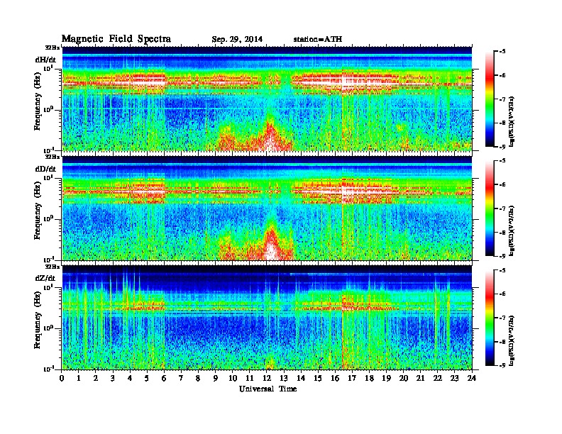This screenshot has width=562, height=434.
Task: Click the color scale bar beside dD/dt panel
Action: [x=490, y=208]
